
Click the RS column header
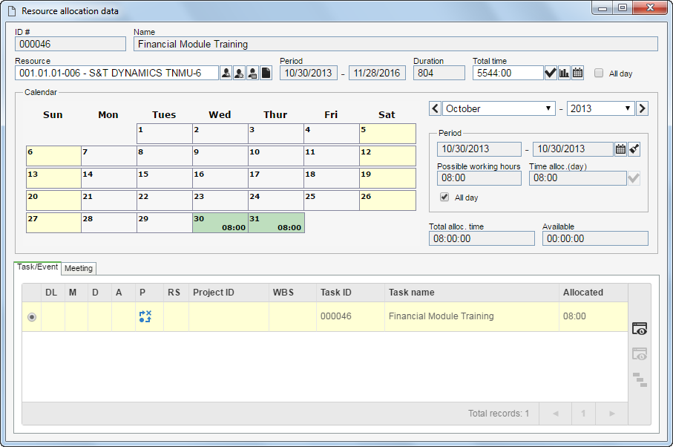(x=176, y=293)
